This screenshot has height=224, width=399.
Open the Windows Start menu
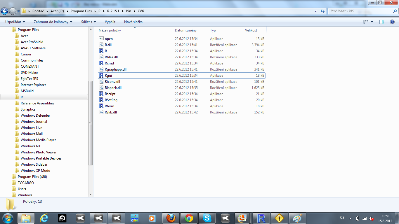pyautogui.click(x=8, y=218)
